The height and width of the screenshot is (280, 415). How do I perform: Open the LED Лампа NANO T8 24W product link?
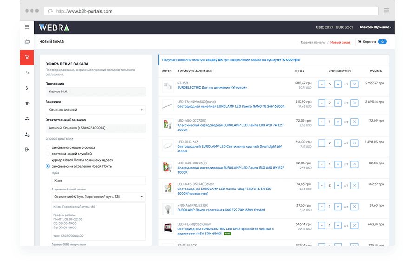(x=231, y=106)
